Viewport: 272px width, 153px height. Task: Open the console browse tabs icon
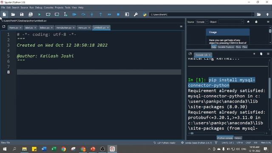coord(190,54)
